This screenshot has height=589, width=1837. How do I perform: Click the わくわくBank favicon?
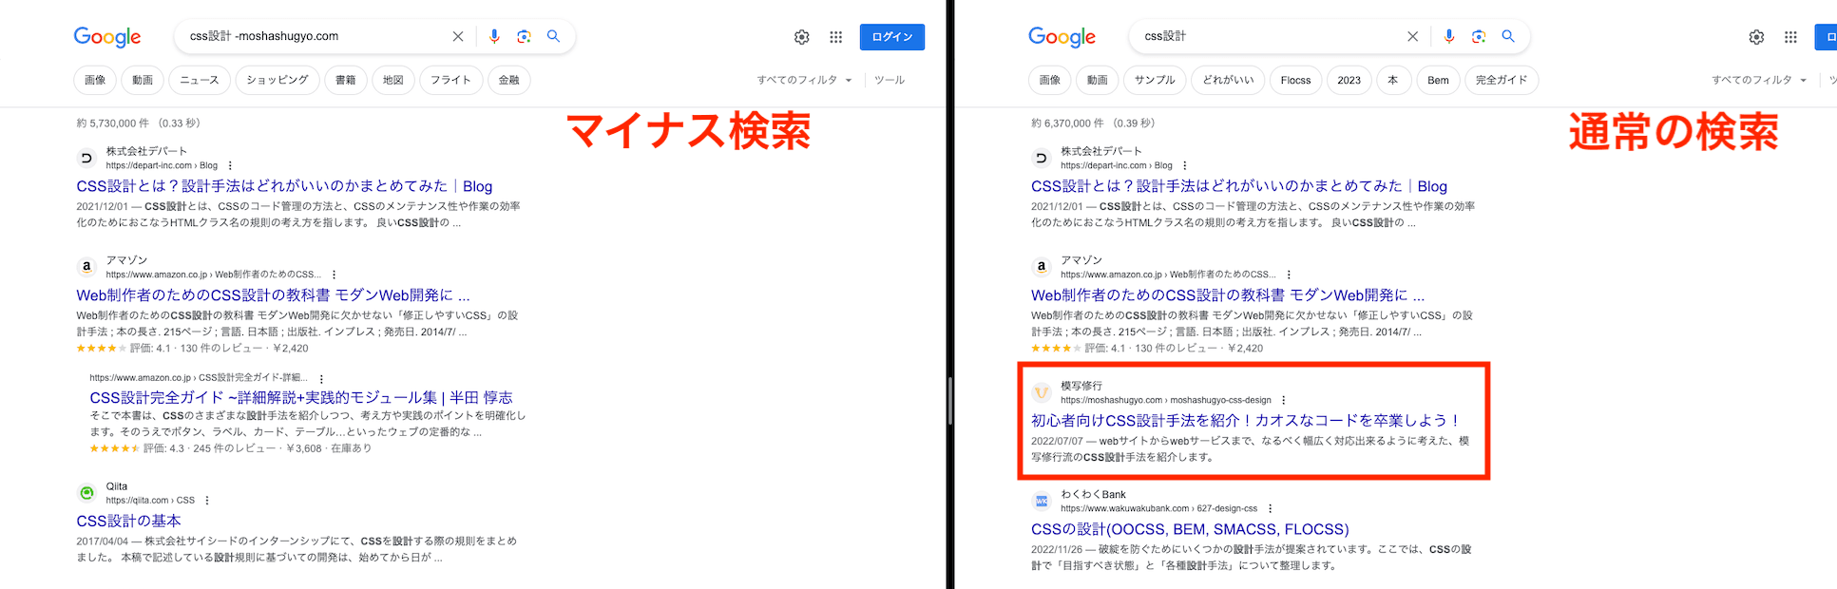point(1042,501)
